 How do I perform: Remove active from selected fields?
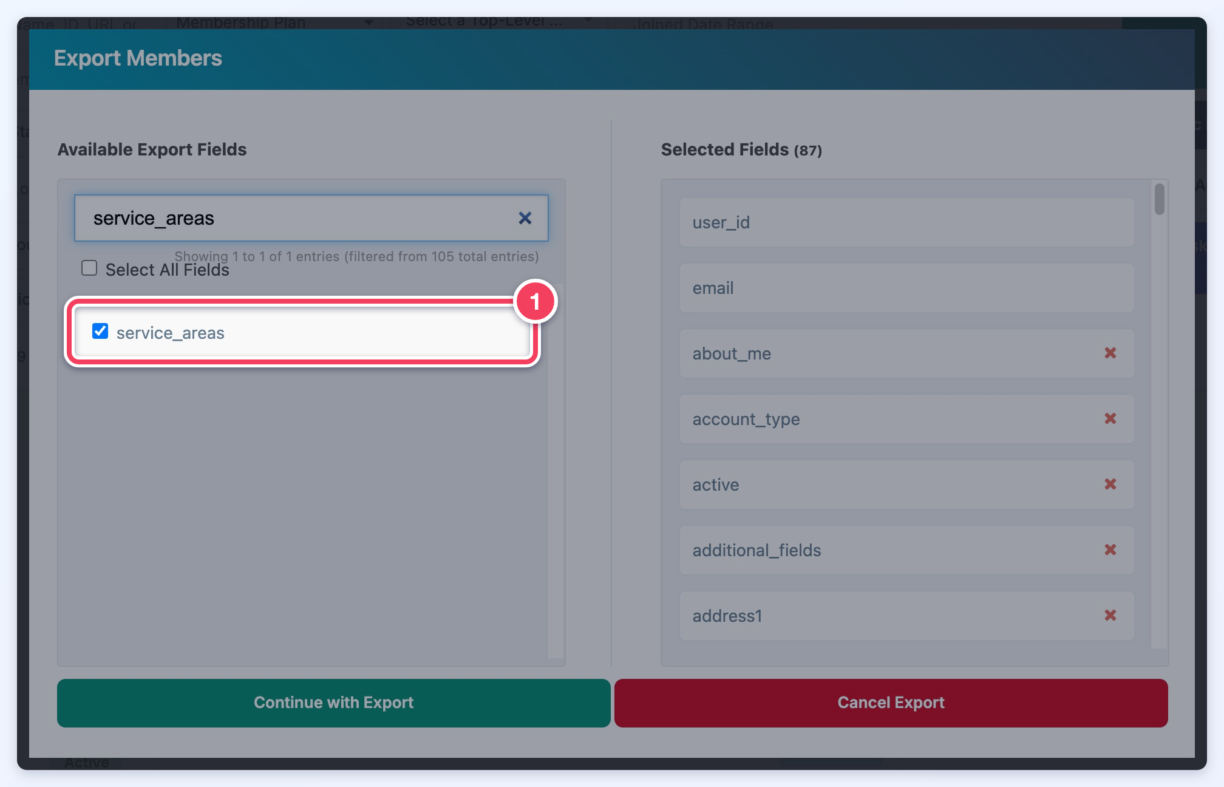point(1110,484)
